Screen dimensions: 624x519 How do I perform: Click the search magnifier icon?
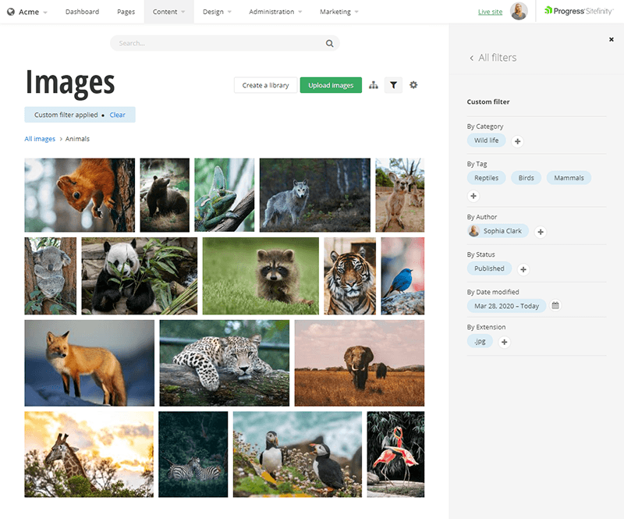coord(330,44)
